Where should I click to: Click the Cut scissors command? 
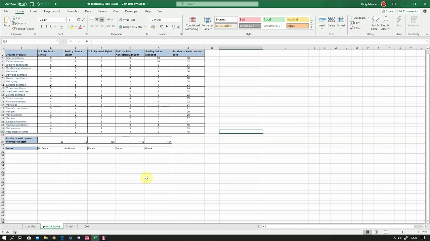[17, 18]
